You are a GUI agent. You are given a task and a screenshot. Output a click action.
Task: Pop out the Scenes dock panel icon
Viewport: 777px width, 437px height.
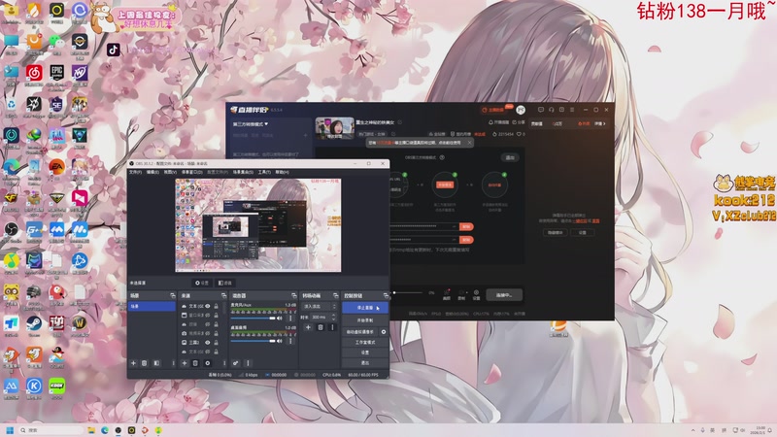(173, 295)
